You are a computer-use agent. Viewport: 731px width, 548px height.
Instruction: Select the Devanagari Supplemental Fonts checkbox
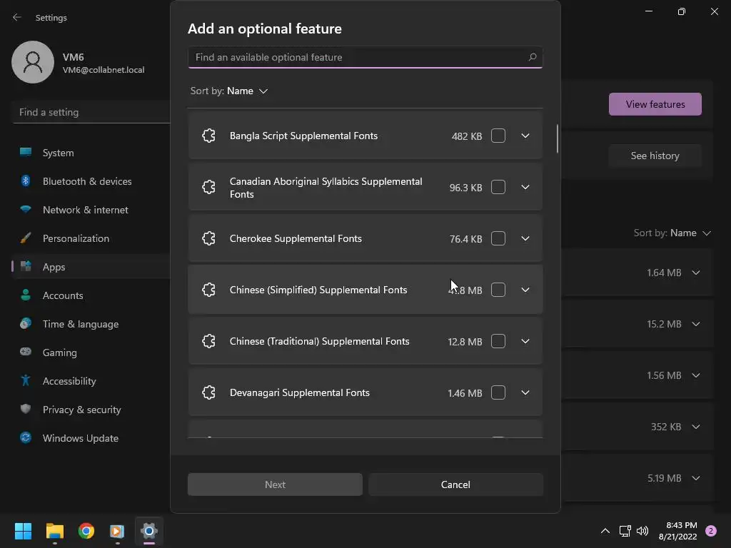(498, 392)
